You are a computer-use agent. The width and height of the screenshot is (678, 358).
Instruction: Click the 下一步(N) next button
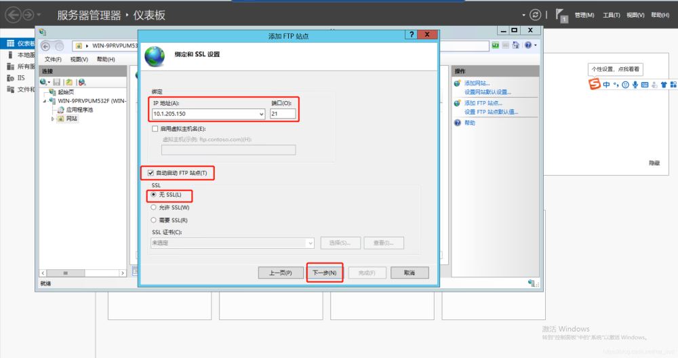tap(325, 273)
